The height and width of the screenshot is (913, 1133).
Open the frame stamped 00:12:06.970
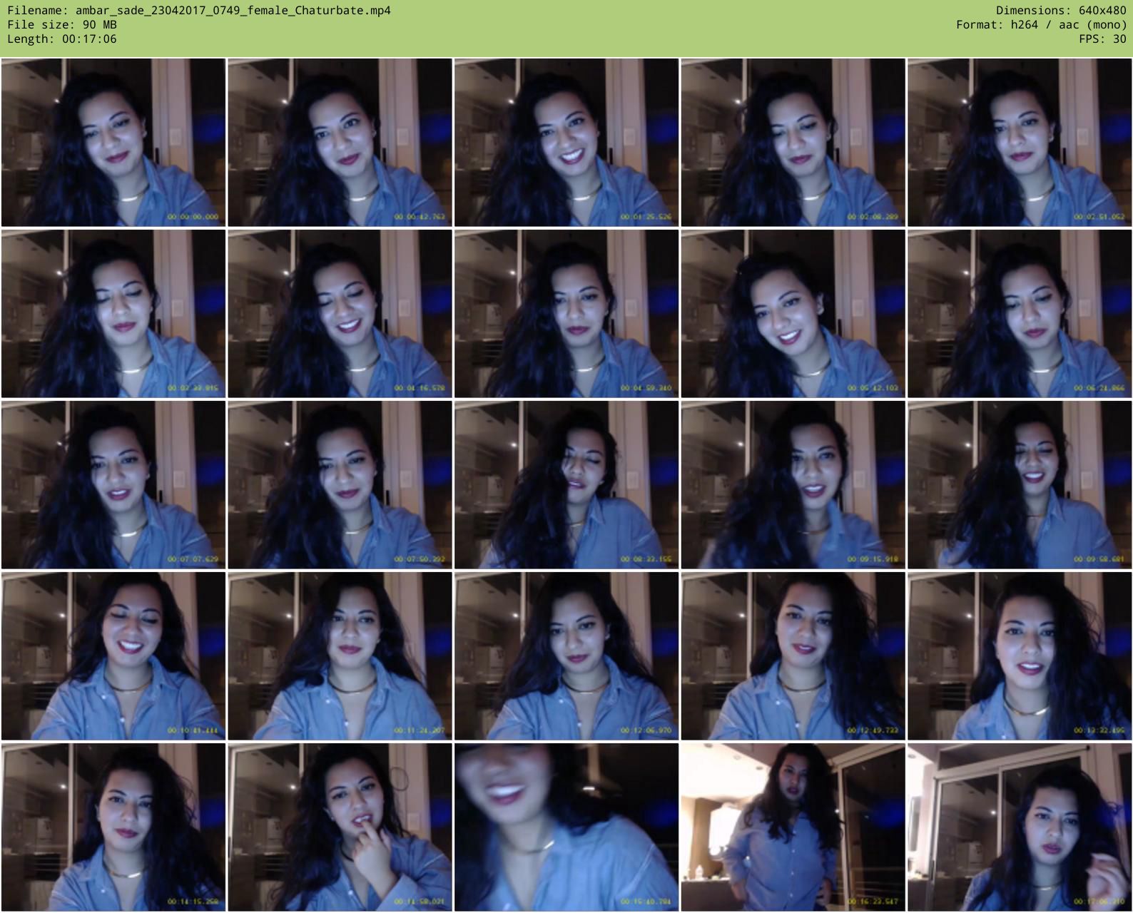point(566,656)
